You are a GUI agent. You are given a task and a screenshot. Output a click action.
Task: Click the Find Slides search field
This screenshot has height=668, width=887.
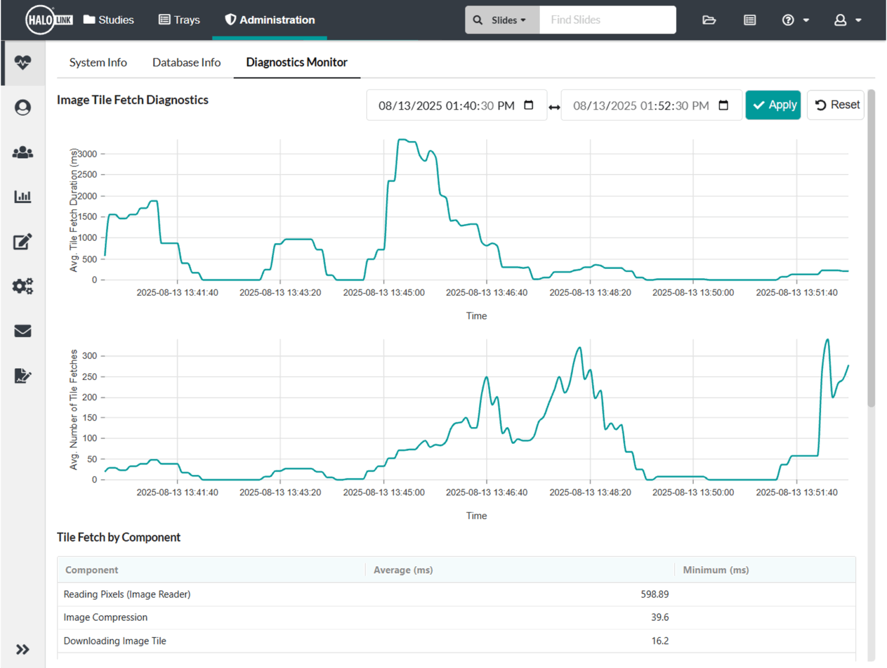pos(607,20)
